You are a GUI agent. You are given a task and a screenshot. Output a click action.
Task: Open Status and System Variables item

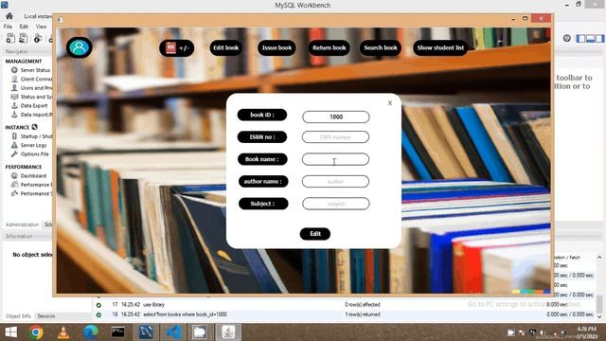coord(31,97)
